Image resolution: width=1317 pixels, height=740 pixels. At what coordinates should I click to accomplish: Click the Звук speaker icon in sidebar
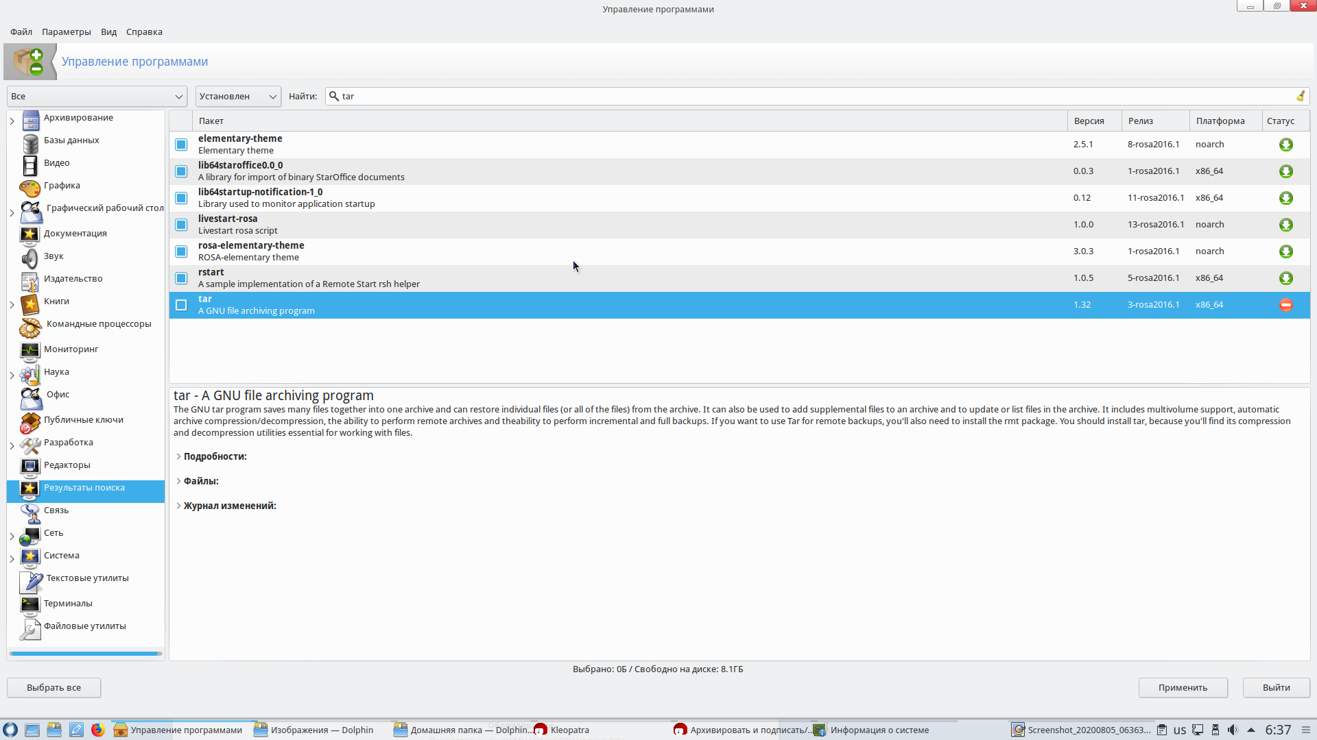(29, 258)
